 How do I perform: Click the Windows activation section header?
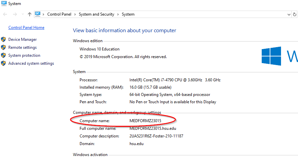click(x=90, y=155)
